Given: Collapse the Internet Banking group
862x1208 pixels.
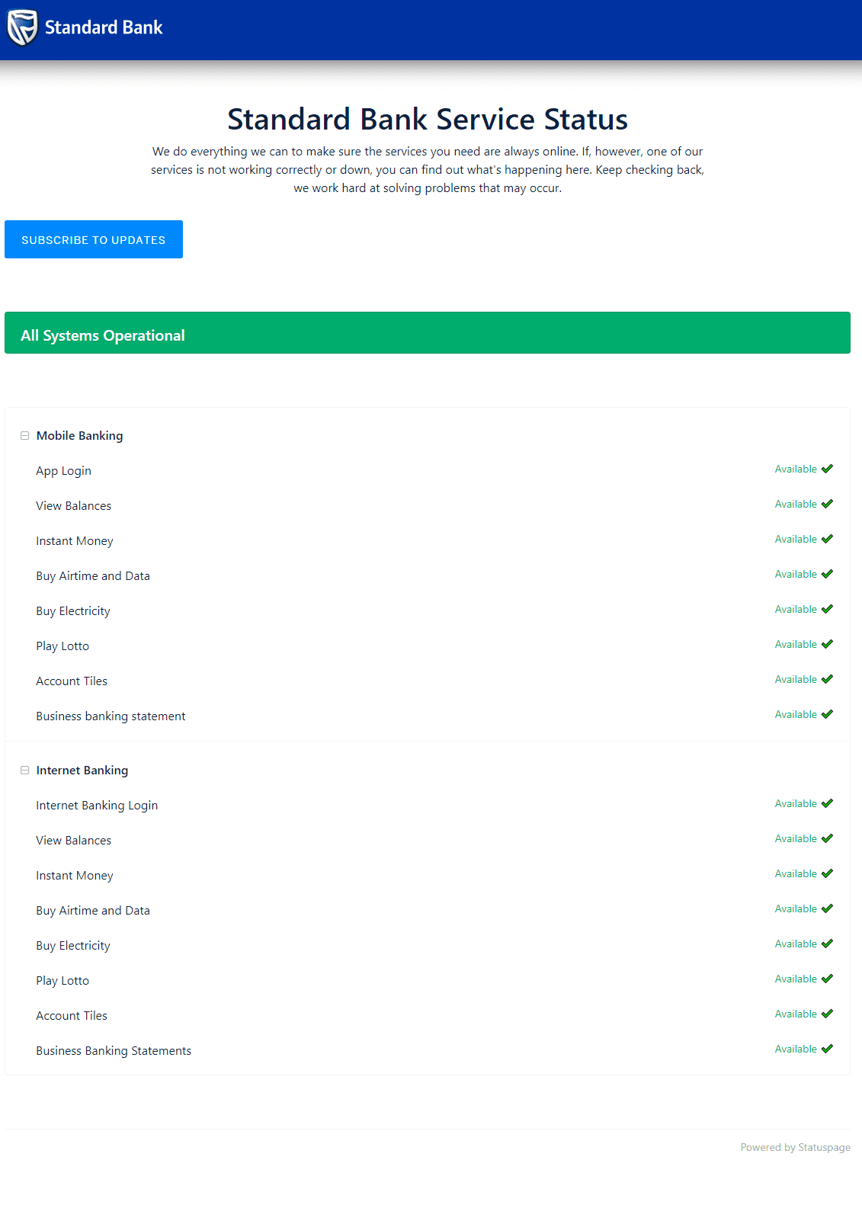Looking at the screenshot, I should 24,771.
